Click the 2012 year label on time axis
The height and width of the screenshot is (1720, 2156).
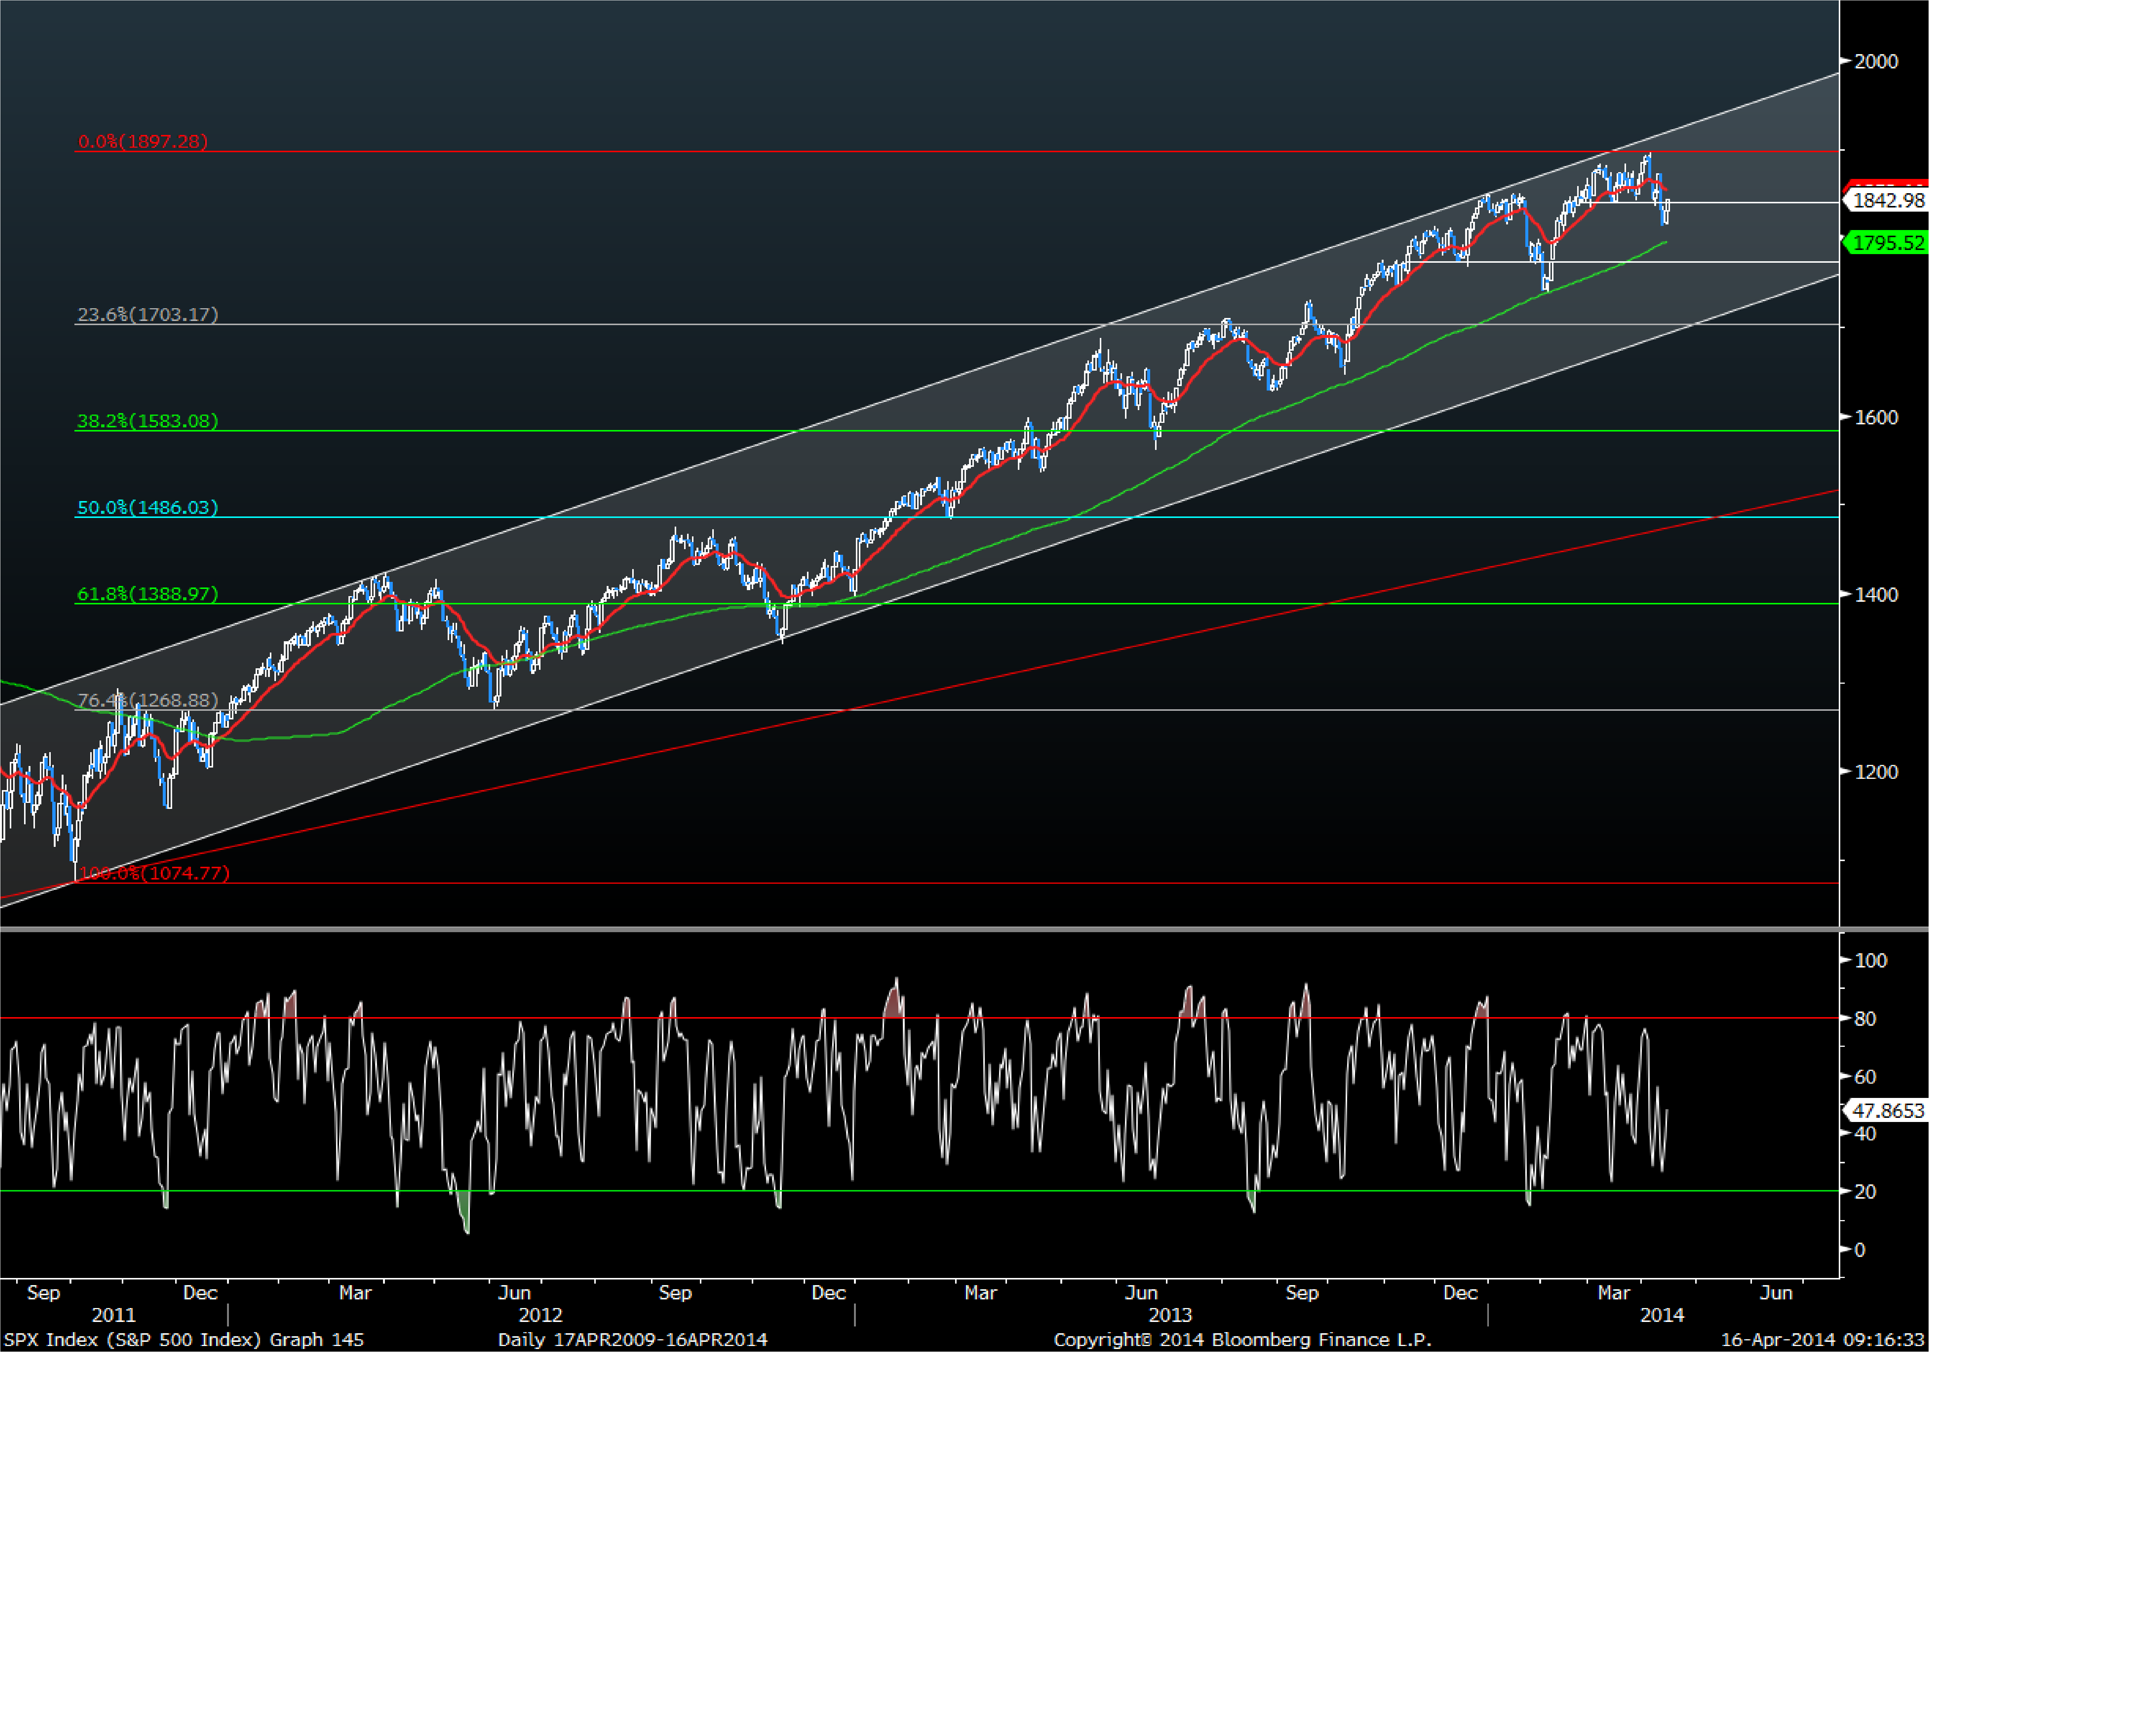click(540, 1315)
